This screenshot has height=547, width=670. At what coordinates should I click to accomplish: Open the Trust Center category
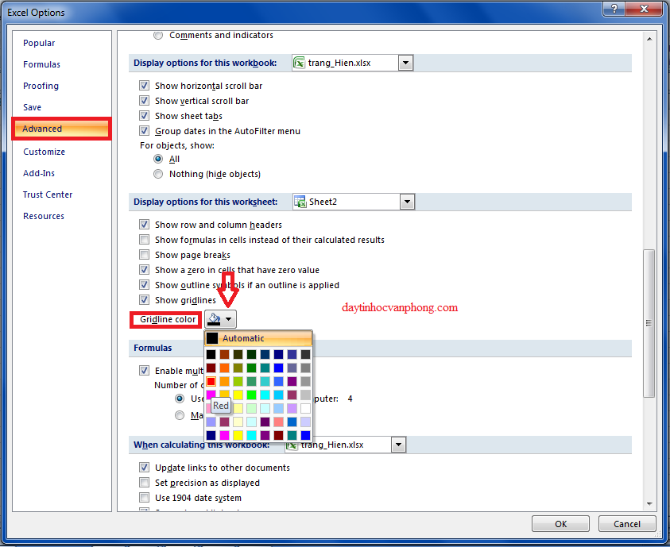[48, 195]
